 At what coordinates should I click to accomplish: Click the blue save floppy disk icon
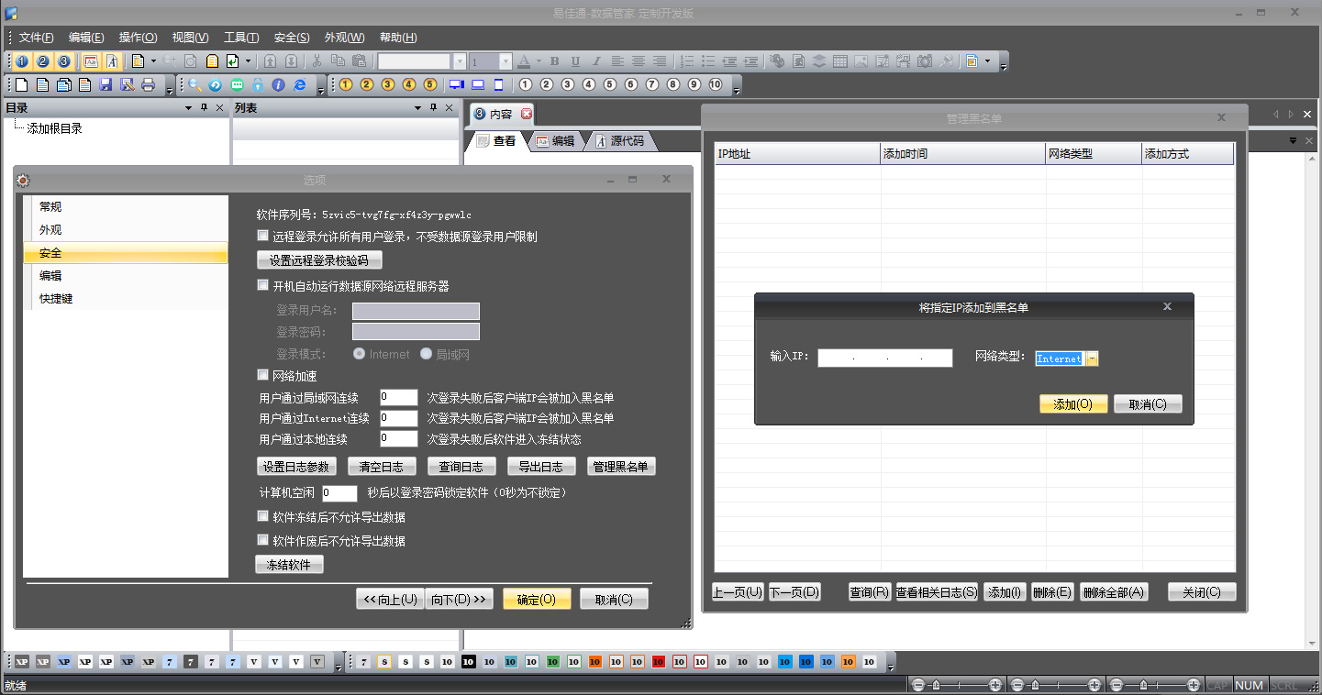pos(106,85)
